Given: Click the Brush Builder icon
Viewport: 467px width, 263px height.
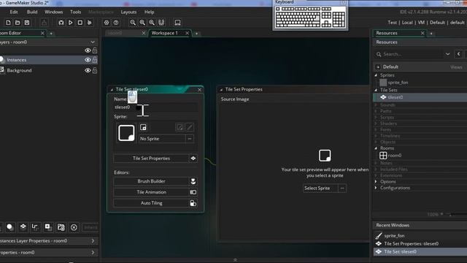Looking at the screenshot, I should (193, 181).
